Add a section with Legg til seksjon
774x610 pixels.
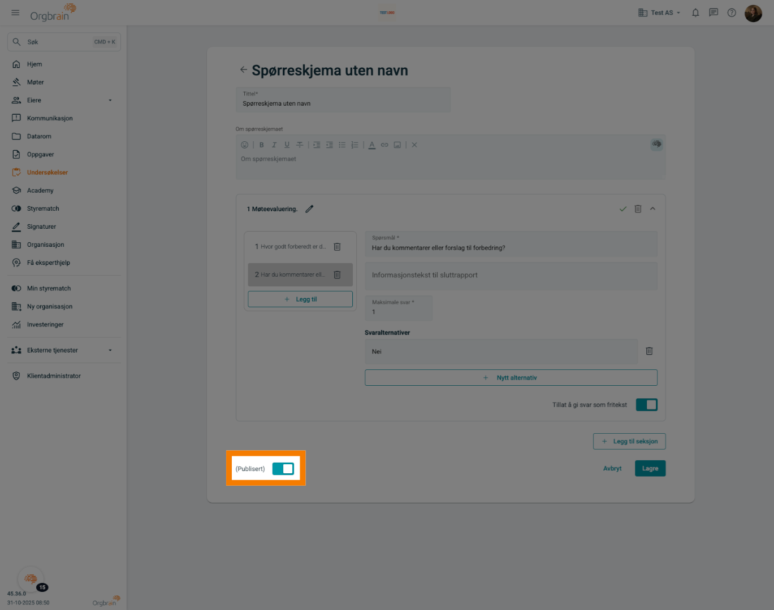click(629, 442)
